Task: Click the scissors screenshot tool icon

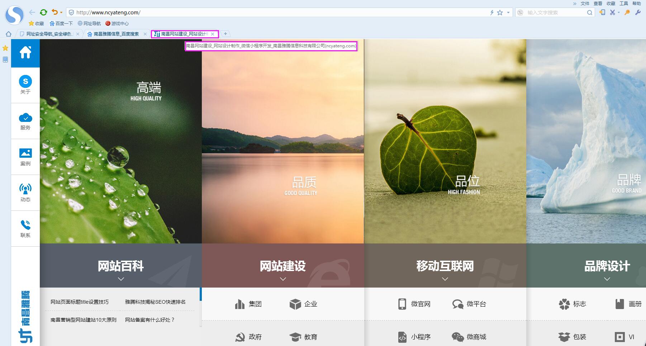Action: pos(612,13)
